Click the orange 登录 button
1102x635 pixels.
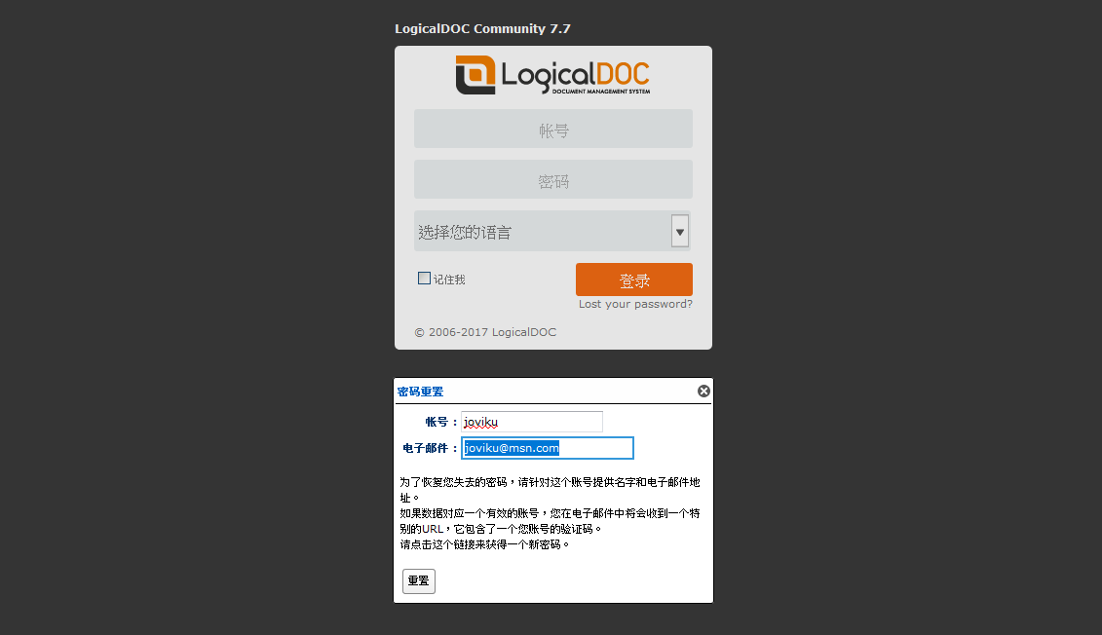click(634, 280)
